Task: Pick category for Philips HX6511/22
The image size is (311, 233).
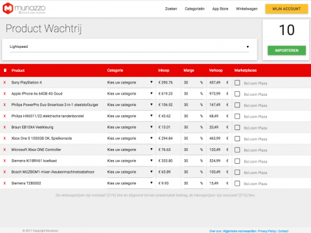Action: coord(130,116)
